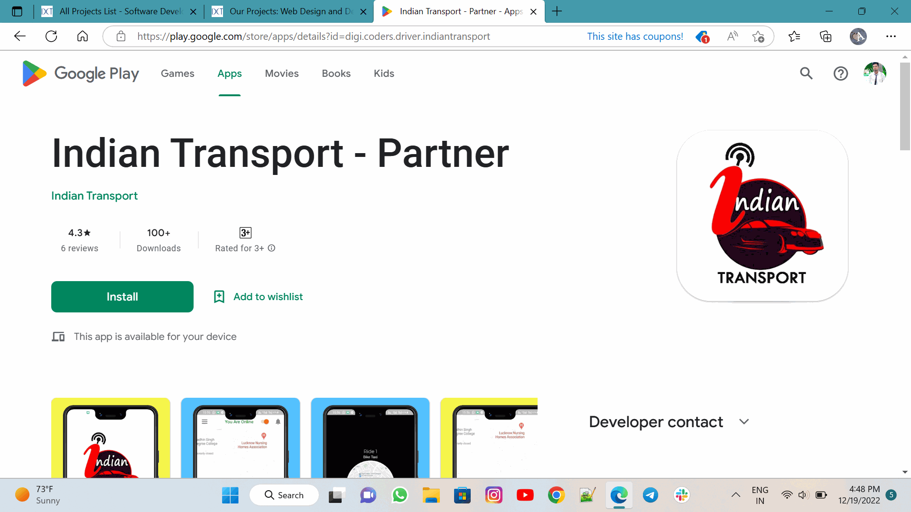
Task: Open the Wi-Fi network tray icon
Action: point(787,495)
